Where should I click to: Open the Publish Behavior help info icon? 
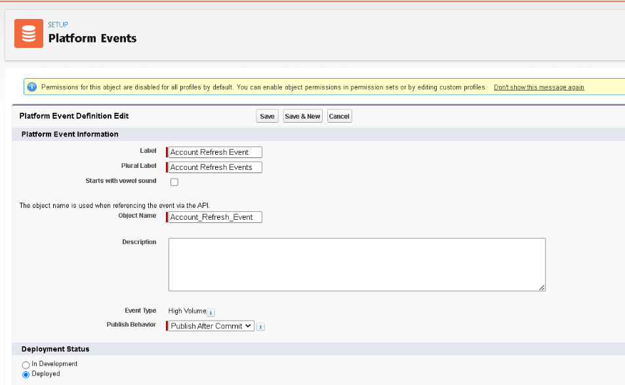click(x=260, y=327)
